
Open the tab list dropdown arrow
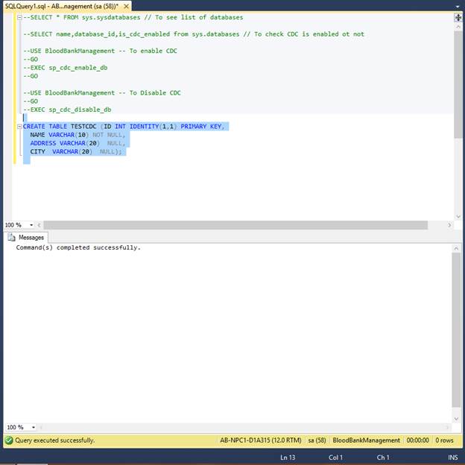457,6
